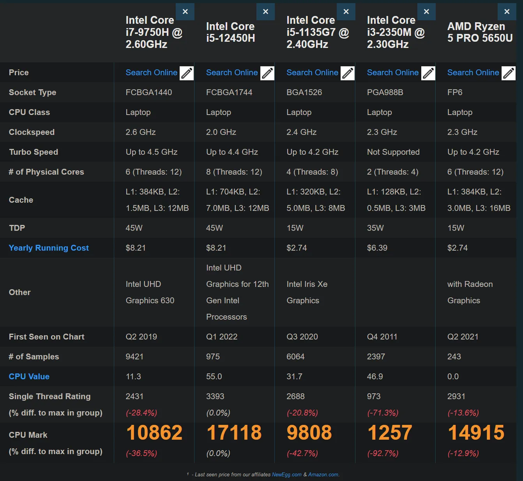Visit the Amazon.com affiliate link
Screen dimensions: 523x481
323,475
